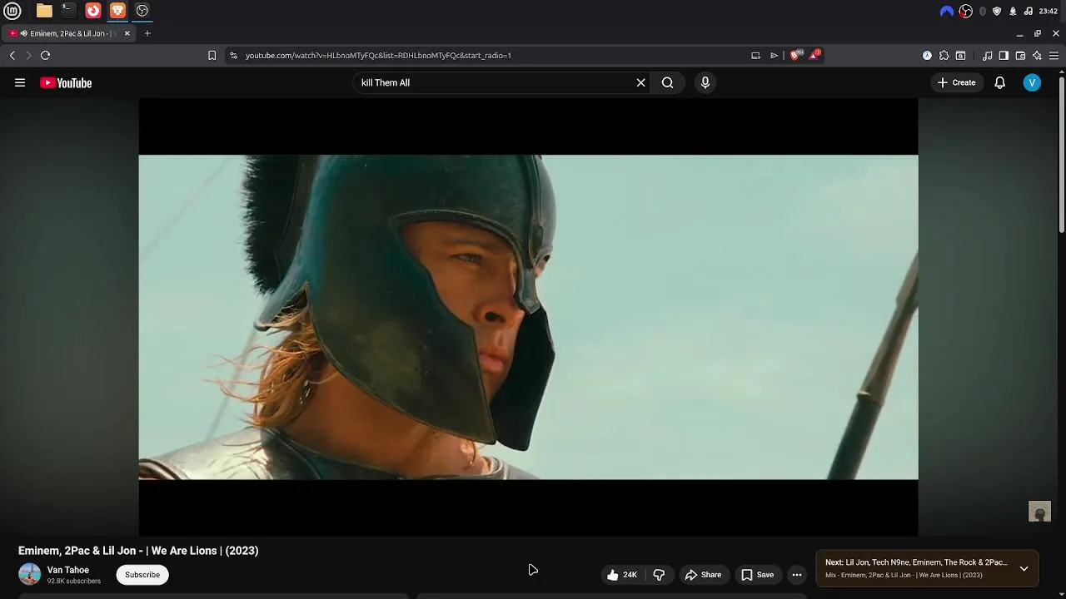The height and width of the screenshot is (599, 1066).
Task: Open the security shield tray icon
Action: [997, 11]
